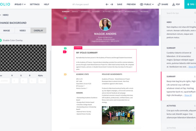196x131 pixels.
Task: Open the PUBLIC visibility dropdown
Action: click(149, 4)
